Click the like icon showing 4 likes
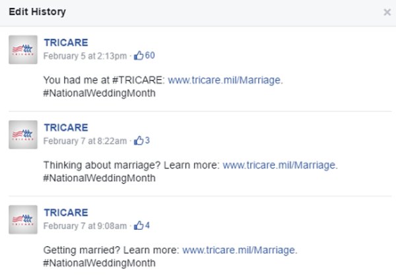Viewport: 396px width, 278px height. click(x=139, y=226)
